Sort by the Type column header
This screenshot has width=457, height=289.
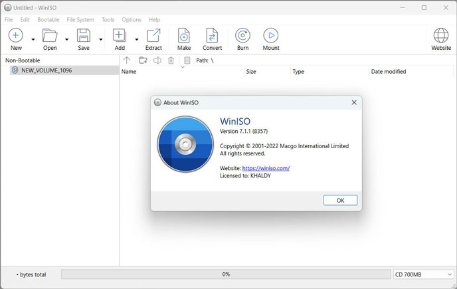click(x=330, y=72)
